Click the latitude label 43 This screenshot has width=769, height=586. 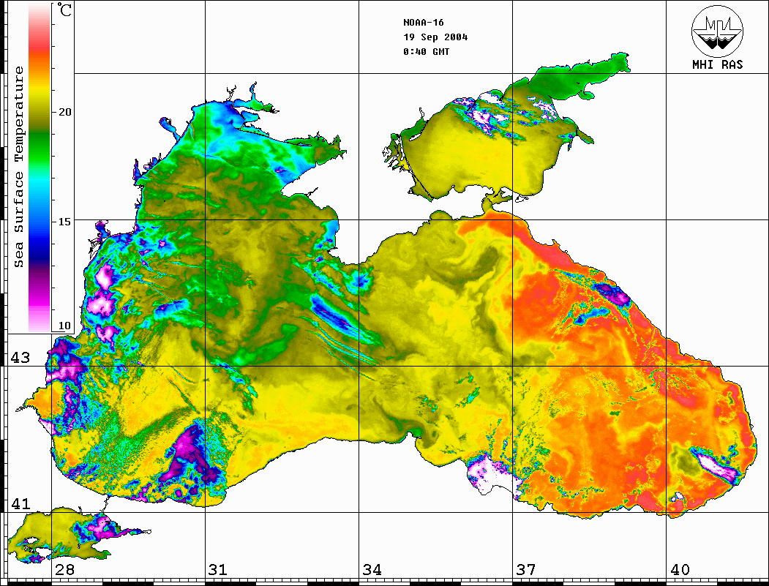point(20,358)
